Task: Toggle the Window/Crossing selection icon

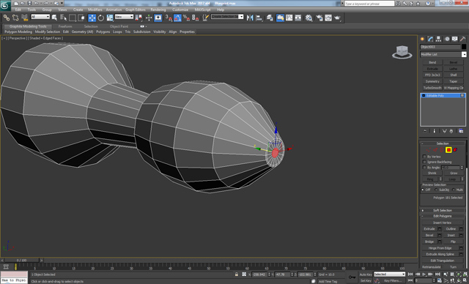Action: pos(81,18)
